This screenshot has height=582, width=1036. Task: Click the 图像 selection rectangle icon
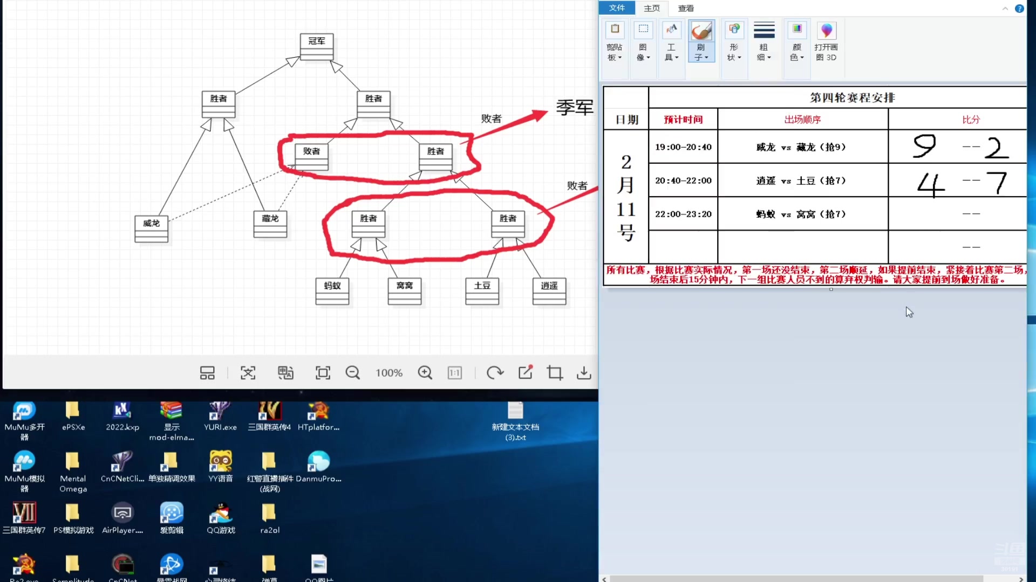(643, 30)
